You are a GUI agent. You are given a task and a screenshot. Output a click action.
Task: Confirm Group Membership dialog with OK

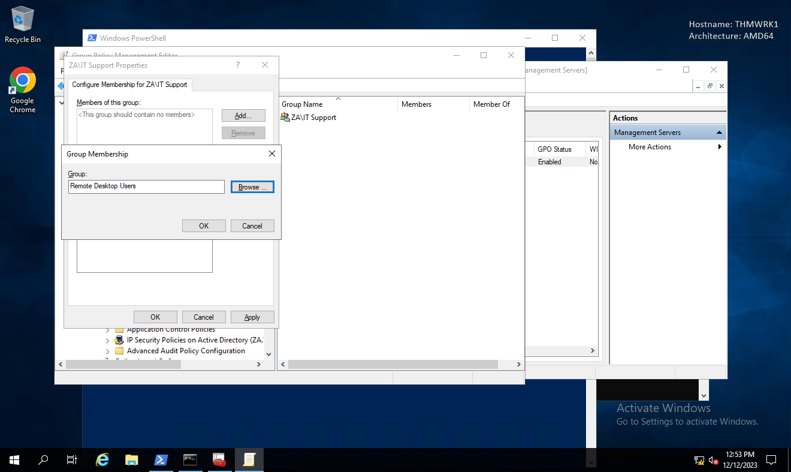pyautogui.click(x=204, y=226)
